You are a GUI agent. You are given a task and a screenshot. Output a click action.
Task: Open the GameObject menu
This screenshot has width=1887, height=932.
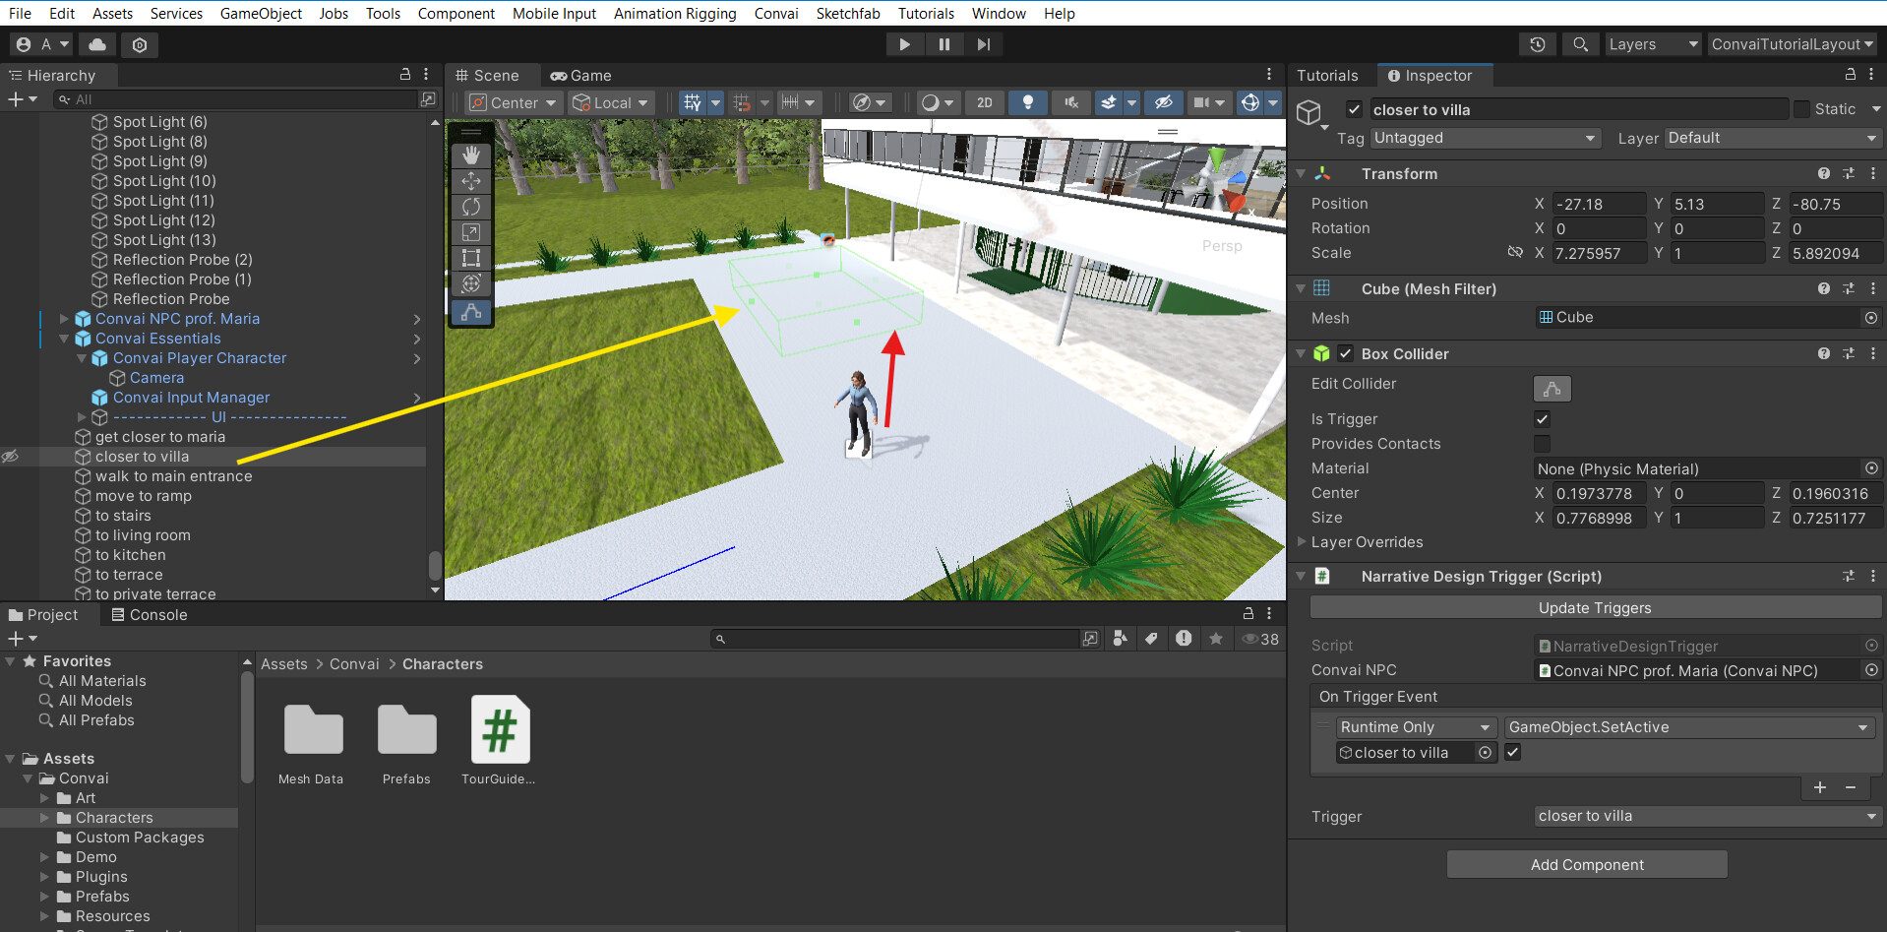(261, 13)
